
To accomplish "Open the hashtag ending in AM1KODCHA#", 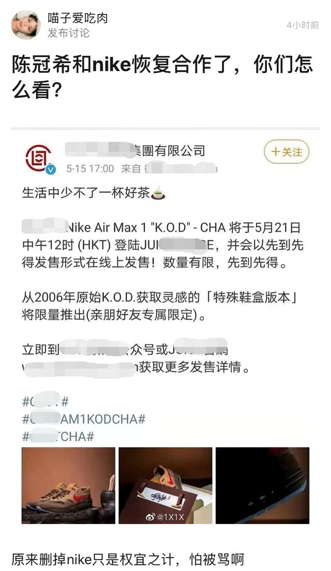I will click(x=84, y=419).
